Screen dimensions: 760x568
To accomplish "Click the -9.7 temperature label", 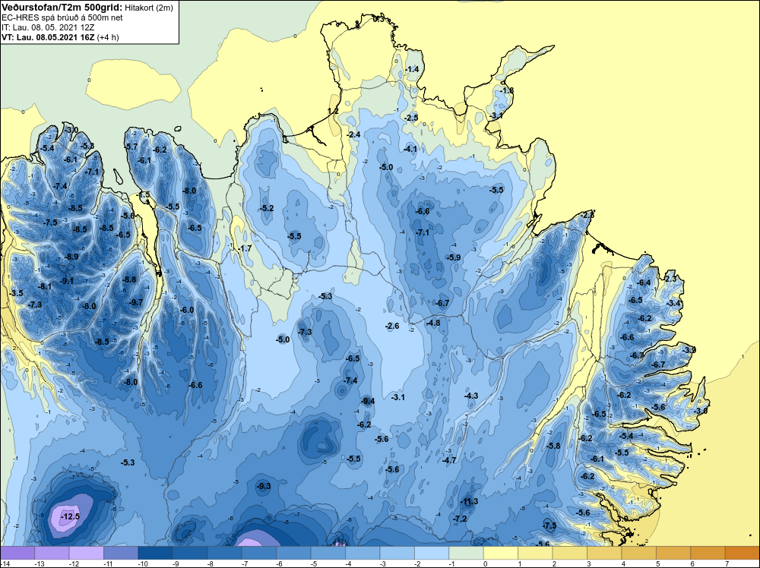I will (x=136, y=302).
